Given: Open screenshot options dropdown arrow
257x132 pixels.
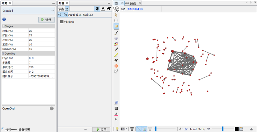Looking at the screenshot, I should (127, 129).
